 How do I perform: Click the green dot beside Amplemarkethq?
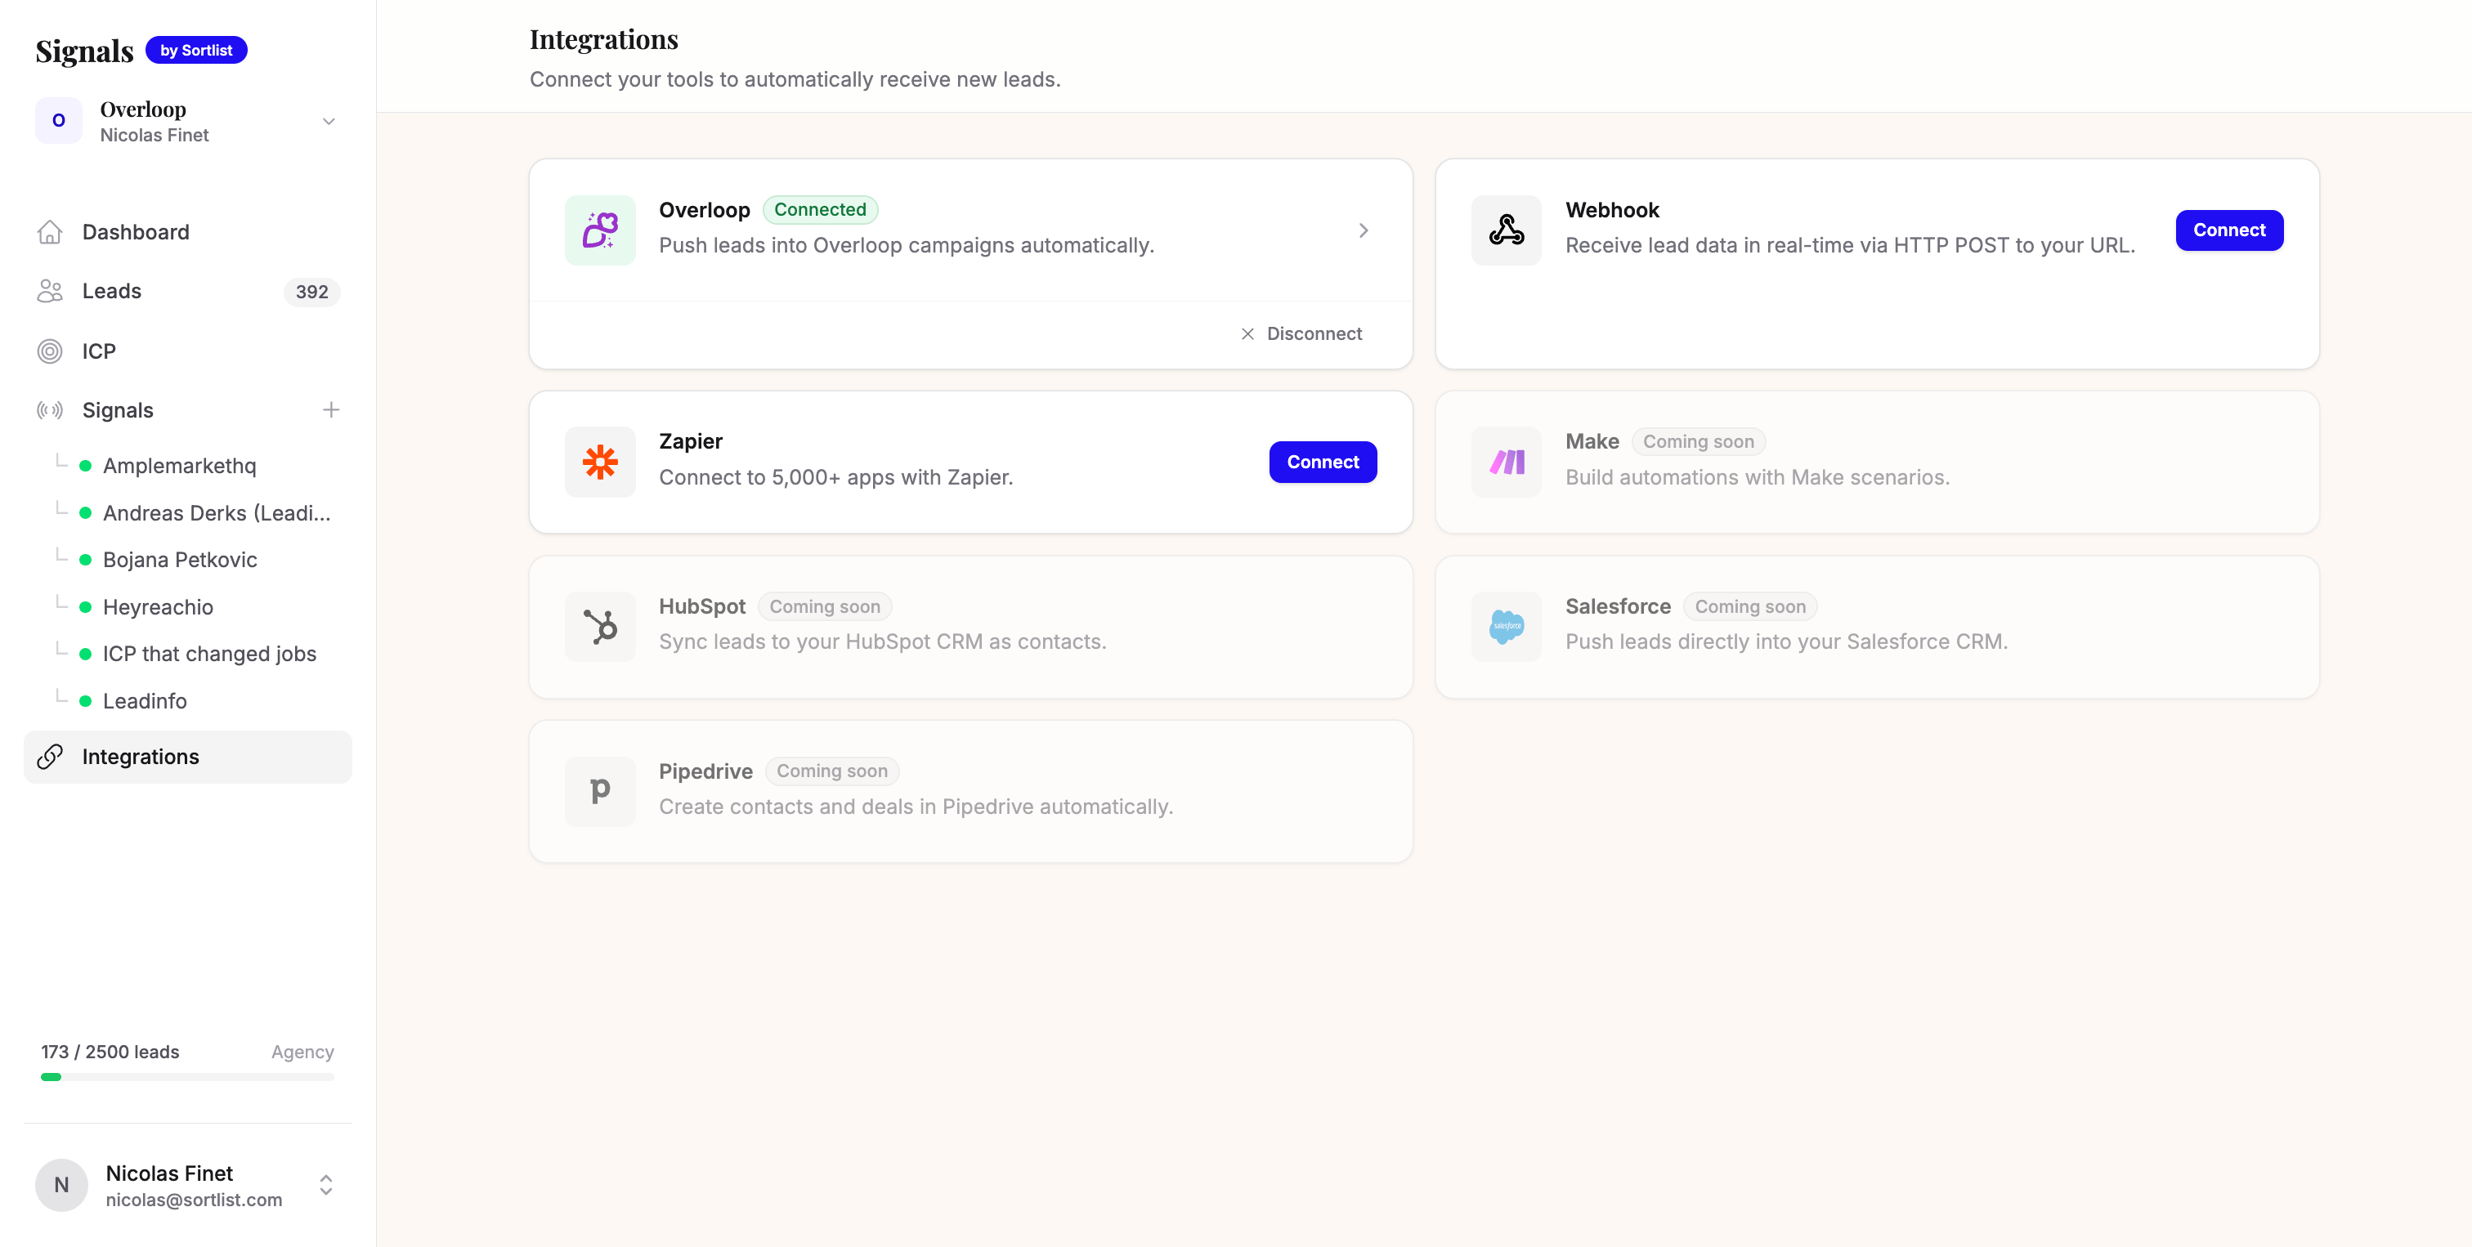[x=85, y=466]
